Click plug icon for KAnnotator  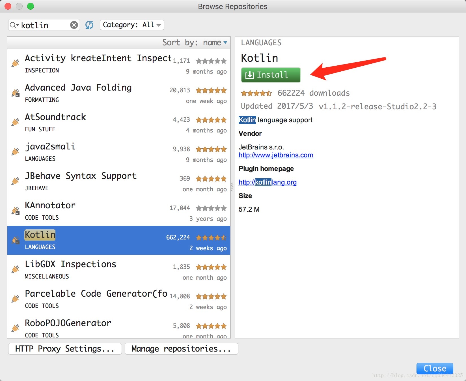(16, 211)
